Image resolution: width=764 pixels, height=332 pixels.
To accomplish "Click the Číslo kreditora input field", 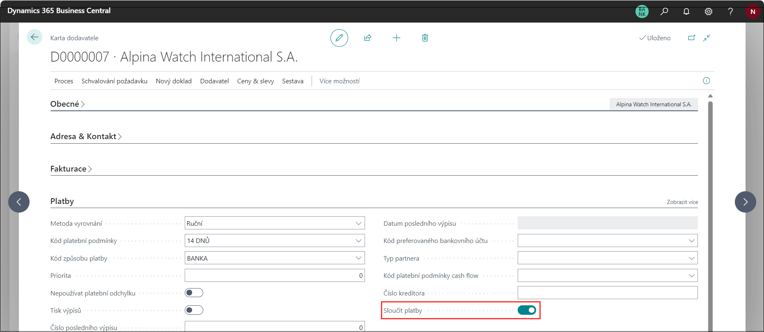I will point(608,293).
